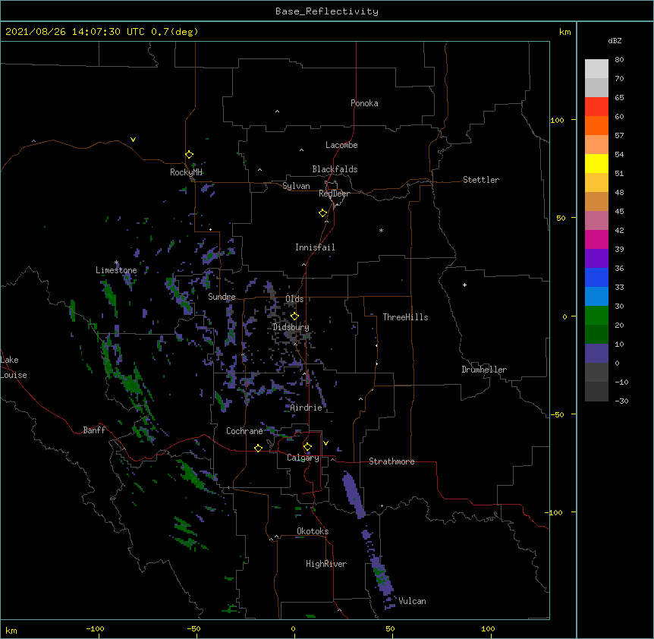Click the caret marker south of Ponoka
The height and width of the screenshot is (639, 654).
(x=277, y=112)
